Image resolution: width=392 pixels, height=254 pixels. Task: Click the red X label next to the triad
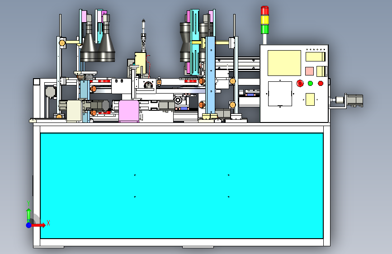(48, 223)
